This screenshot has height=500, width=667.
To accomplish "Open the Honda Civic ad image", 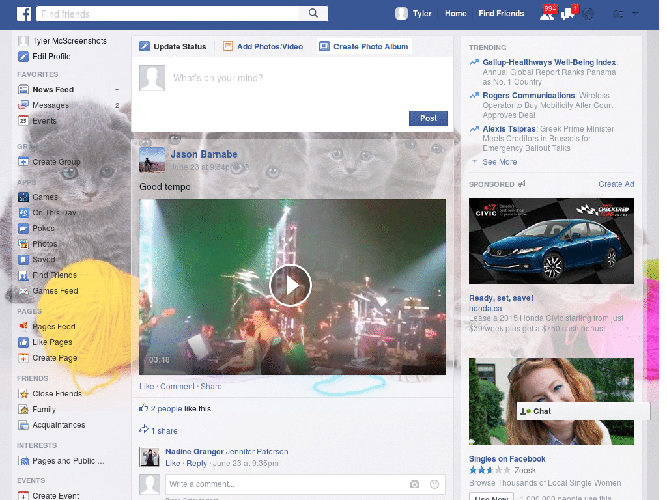I will [551, 241].
